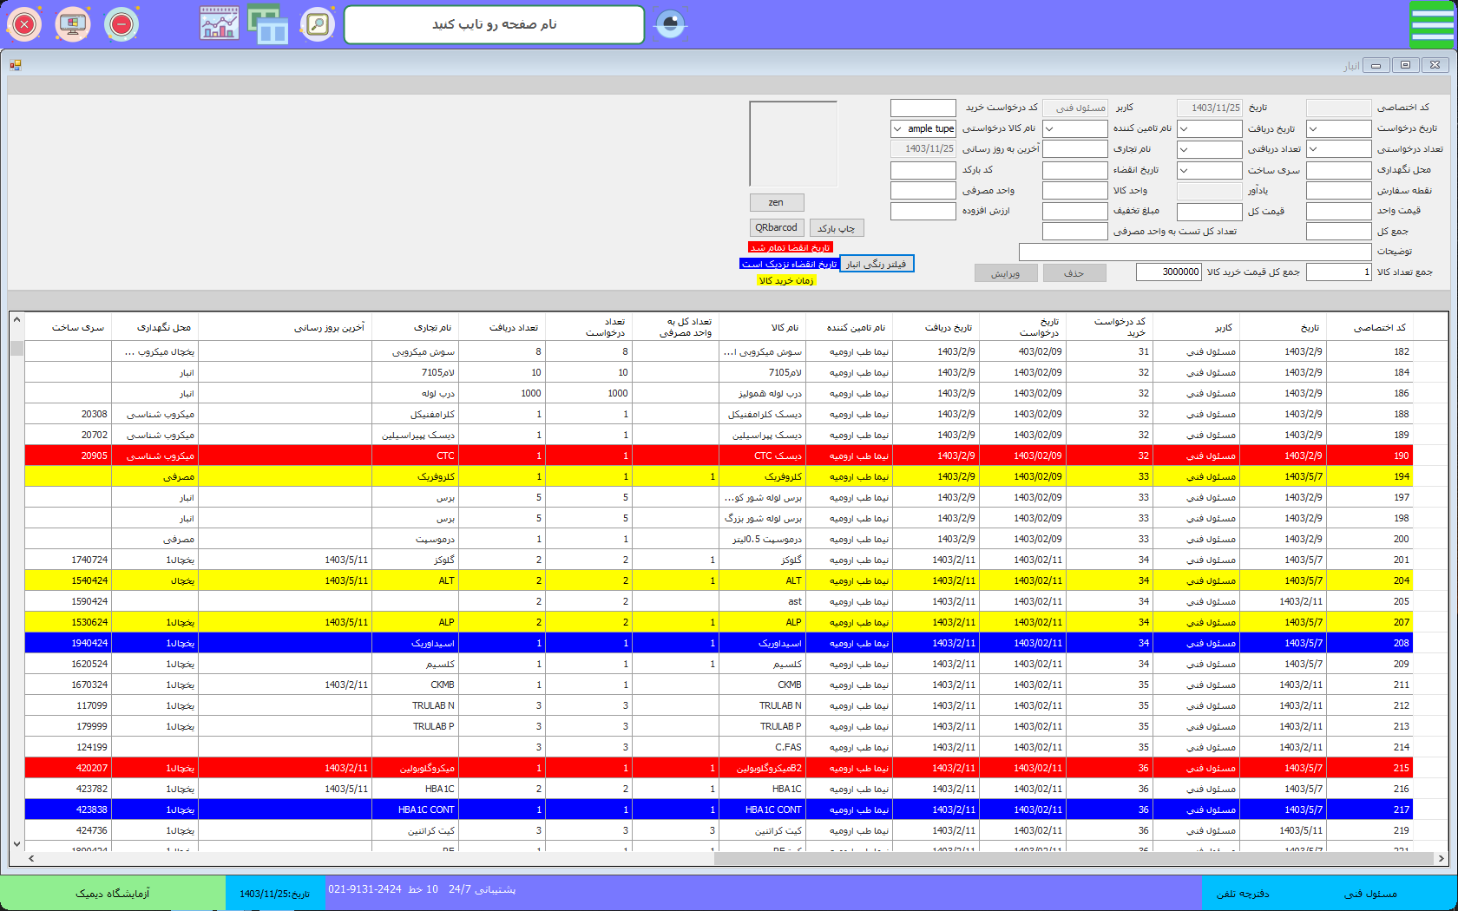
Task: Click the green window layout icon
Action: point(268,24)
